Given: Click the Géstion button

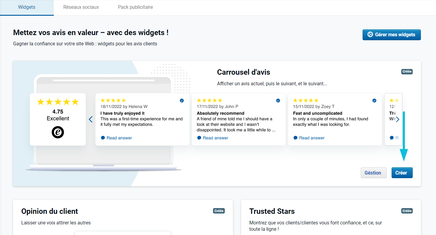Looking at the screenshot, I should [373, 173].
